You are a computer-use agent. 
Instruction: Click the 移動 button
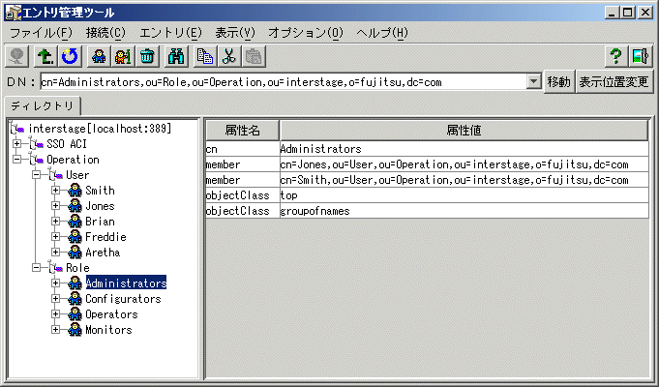pyautogui.click(x=558, y=82)
